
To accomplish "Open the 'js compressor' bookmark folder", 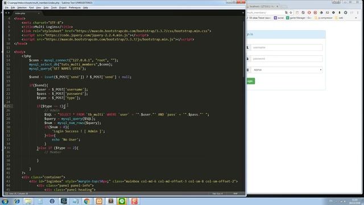I will point(324,18).
